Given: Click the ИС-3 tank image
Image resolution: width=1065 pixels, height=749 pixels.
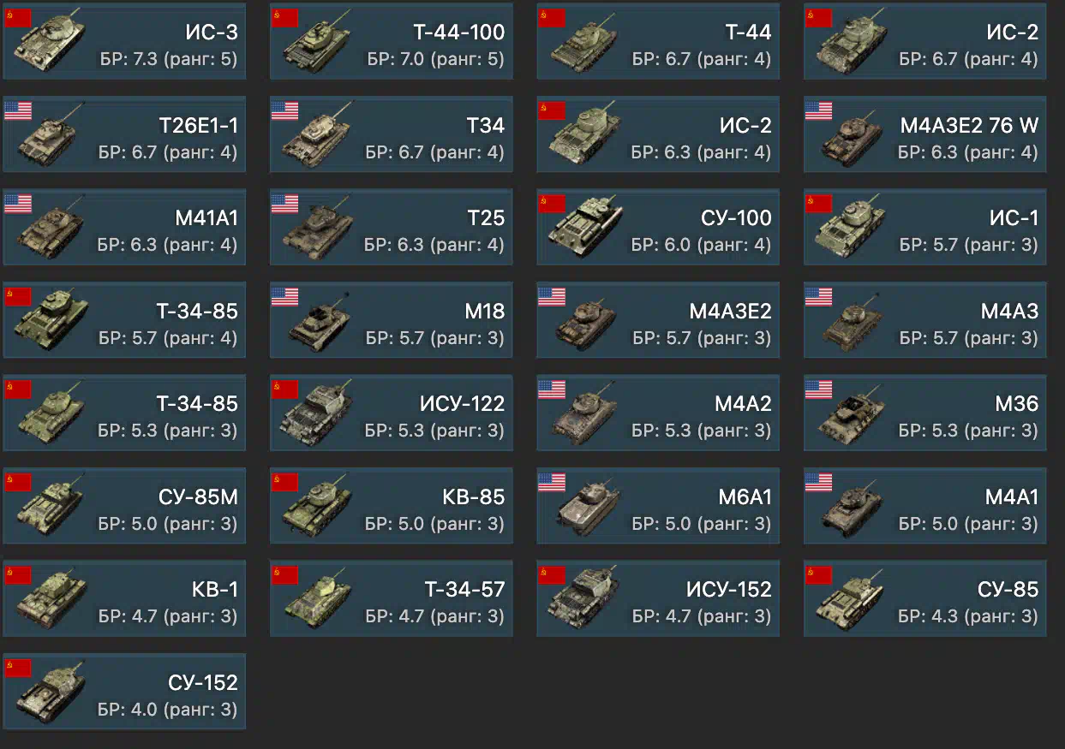Looking at the screenshot, I should 51,45.
